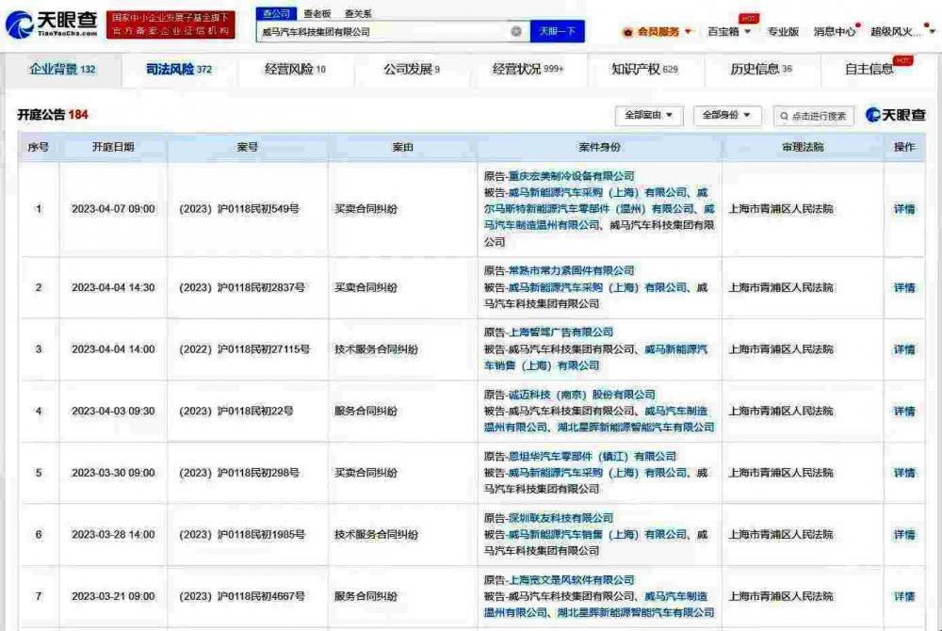Open the 上海智驾广告有限公司 plaintiff link
942x631 pixels.
560,332
